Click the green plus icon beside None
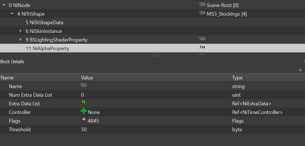The width and height of the screenshot is (305, 146). (x=84, y=111)
